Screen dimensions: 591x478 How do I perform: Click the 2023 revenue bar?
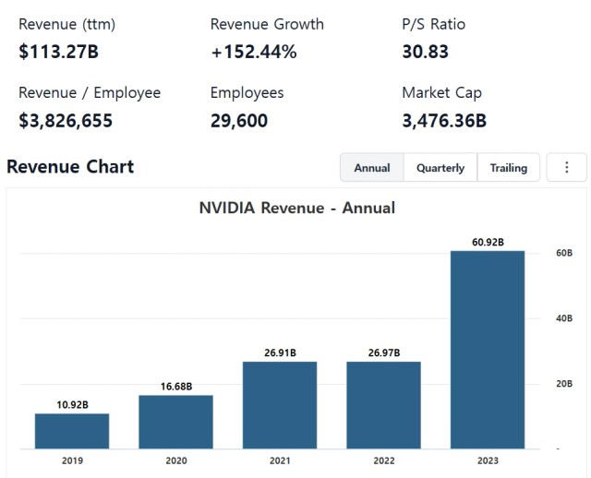pyautogui.click(x=488, y=350)
